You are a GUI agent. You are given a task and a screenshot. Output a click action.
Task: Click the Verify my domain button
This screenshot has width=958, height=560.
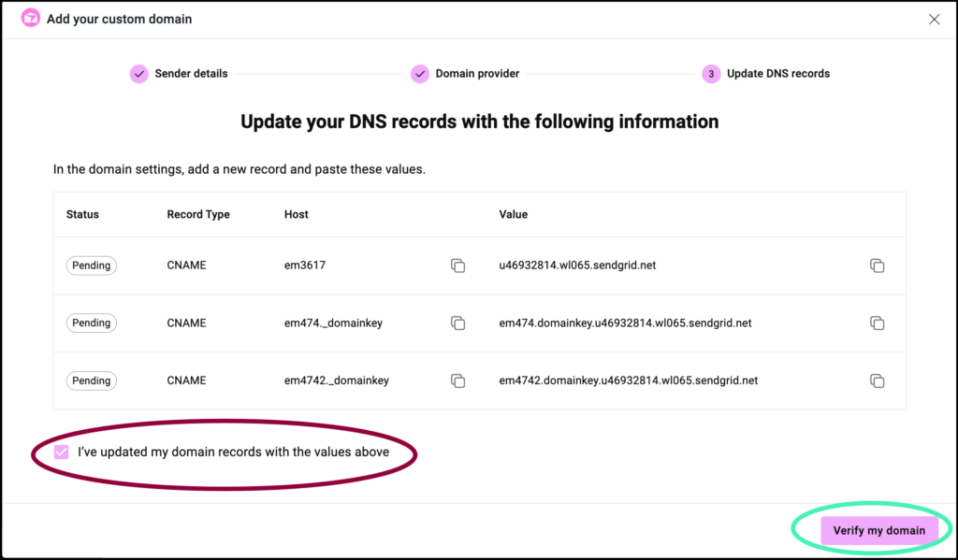(x=877, y=529)
